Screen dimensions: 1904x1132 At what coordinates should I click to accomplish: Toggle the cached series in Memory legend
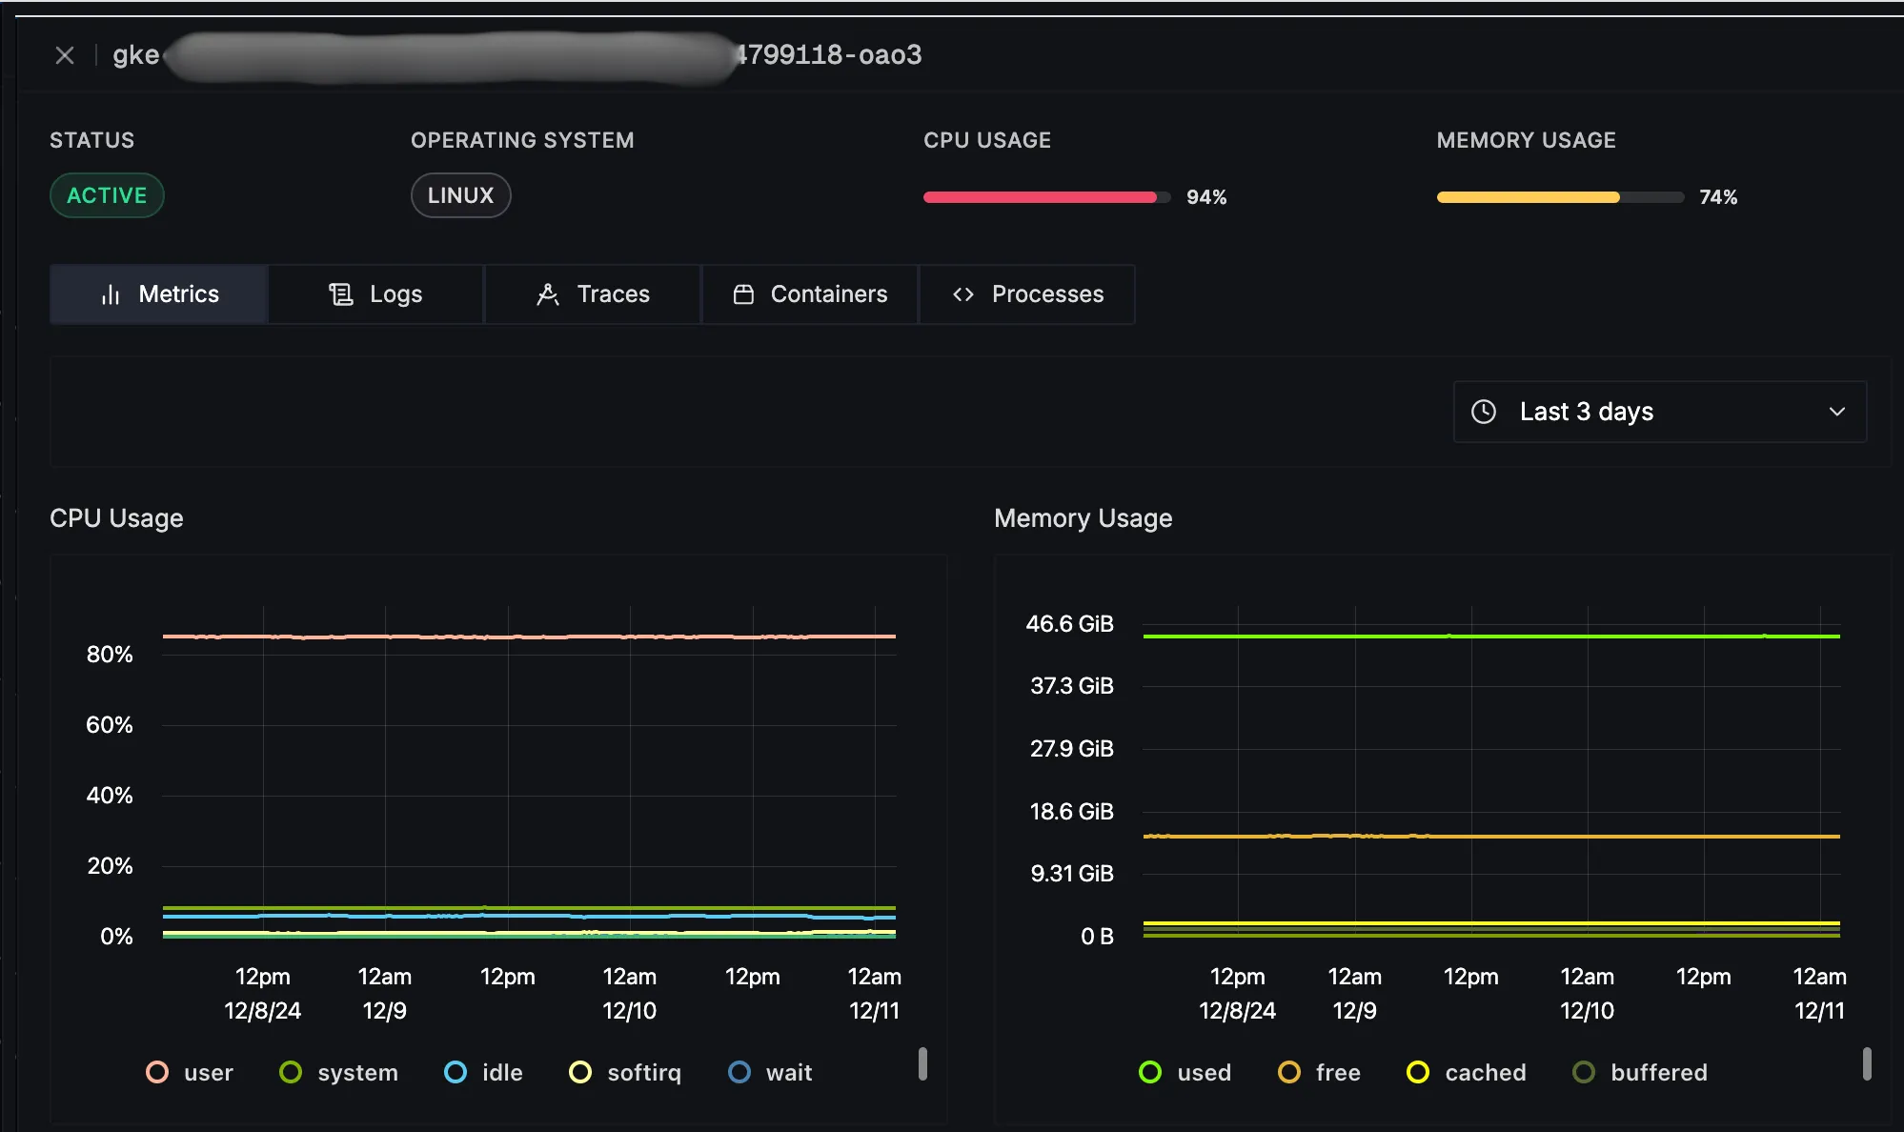click(x=1466, y=1073)
